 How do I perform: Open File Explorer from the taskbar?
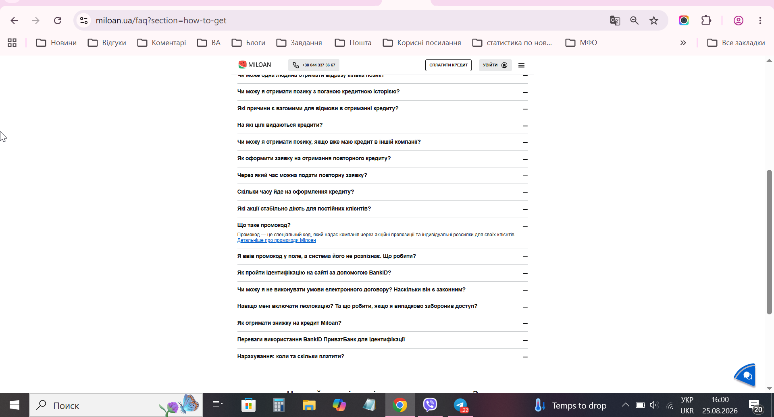pyautogui.click(x=309, y=405)
